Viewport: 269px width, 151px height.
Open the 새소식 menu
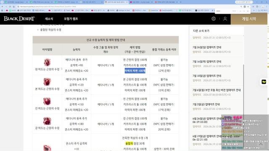49,19
